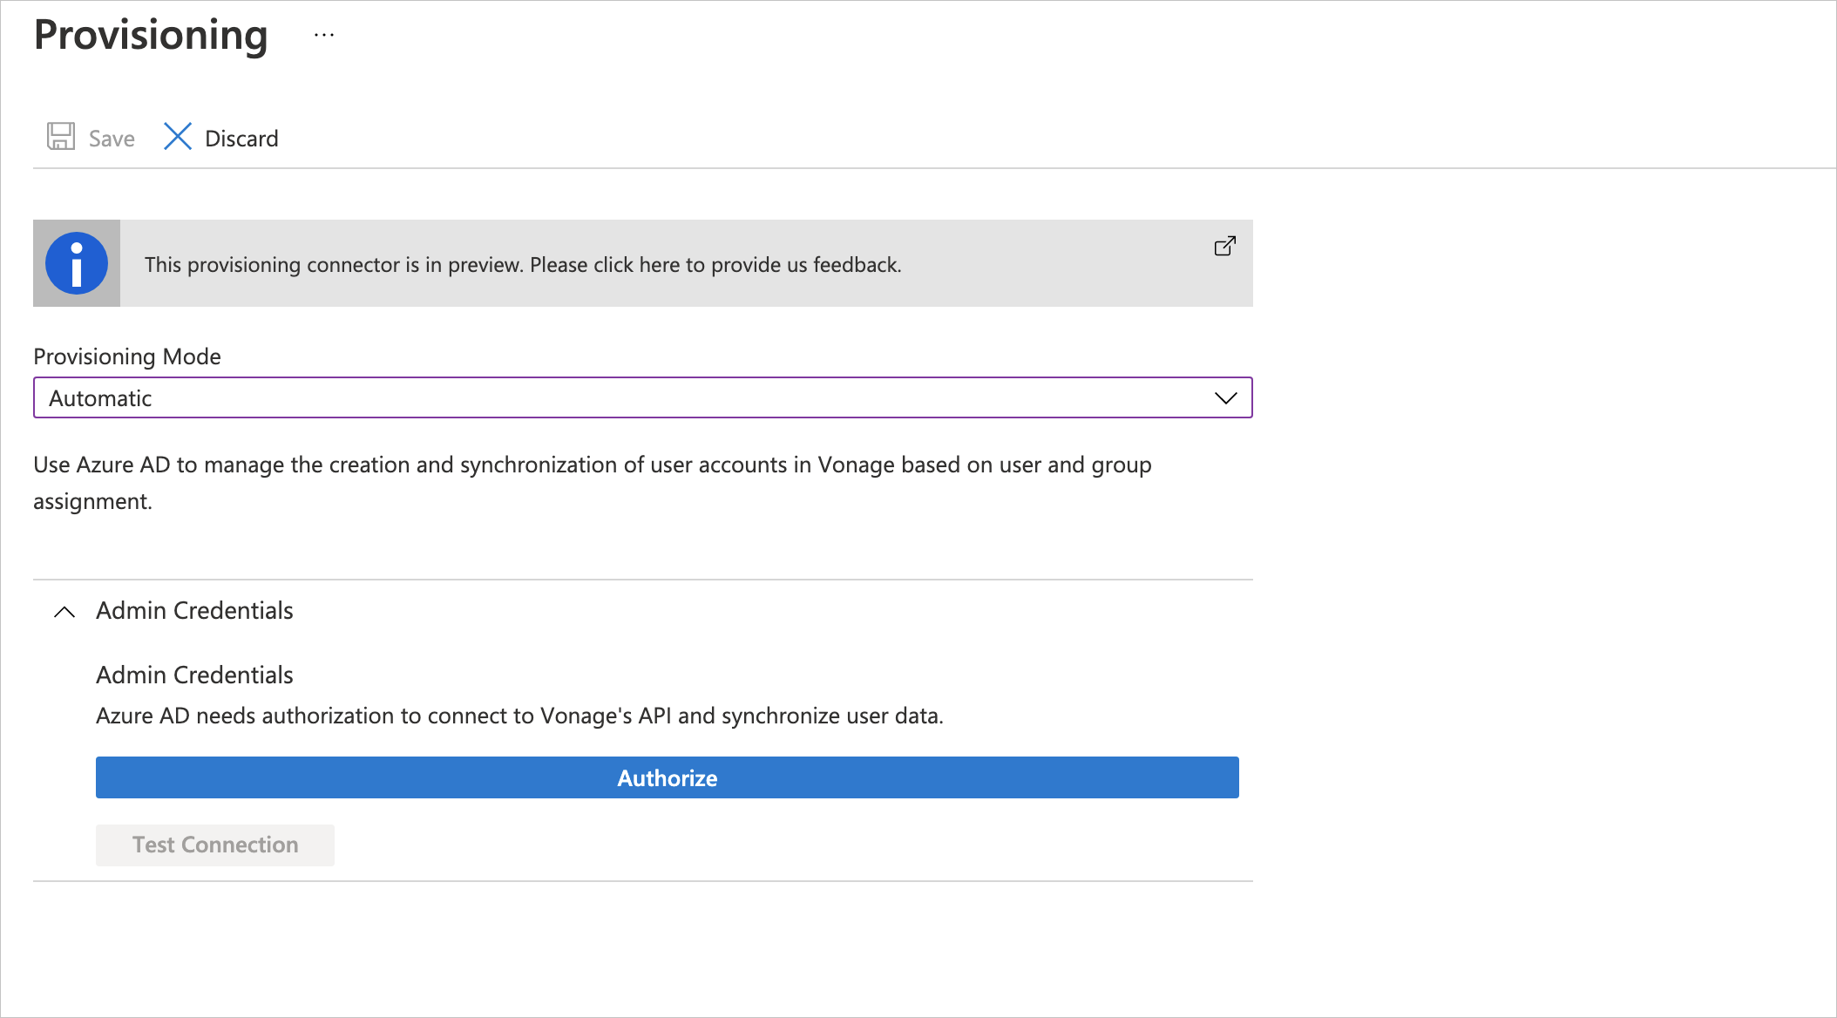The width and height of the screenshot is (1837, 1018).
Task: Click the Test Connection button
Action: coord(215,845)
